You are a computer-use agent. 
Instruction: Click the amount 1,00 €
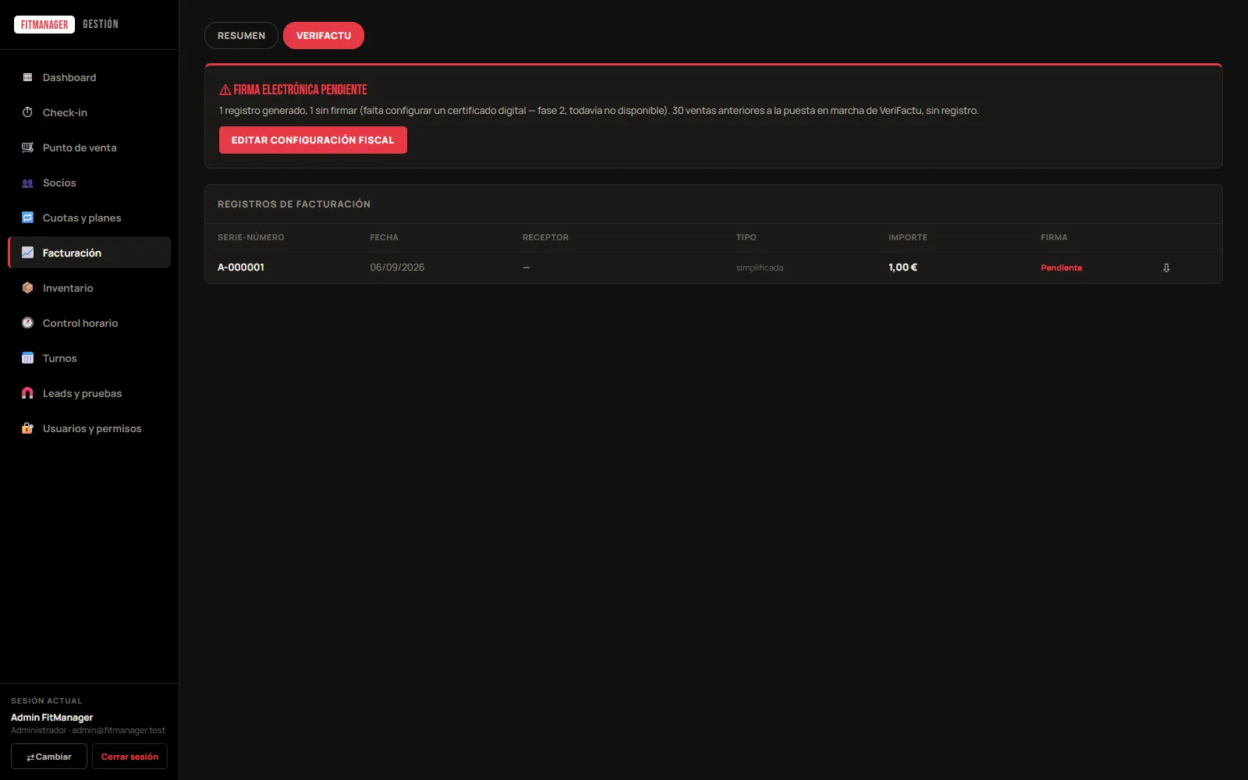click(x=902, y=268)
